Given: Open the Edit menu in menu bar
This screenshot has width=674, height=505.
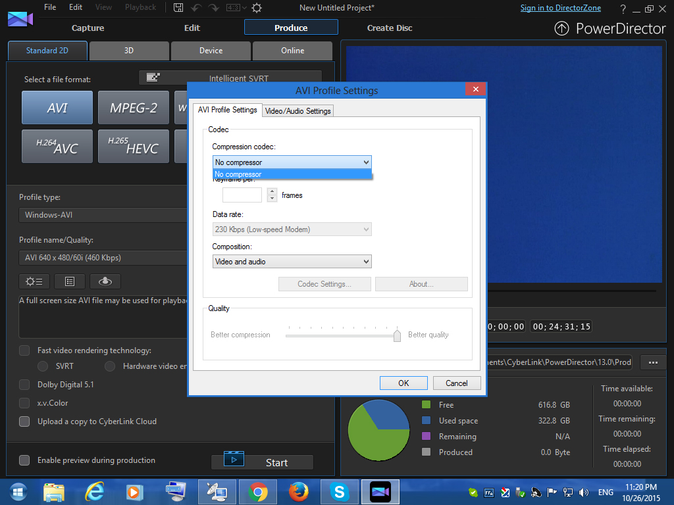Looking at the screenshot, I should 76,7.
